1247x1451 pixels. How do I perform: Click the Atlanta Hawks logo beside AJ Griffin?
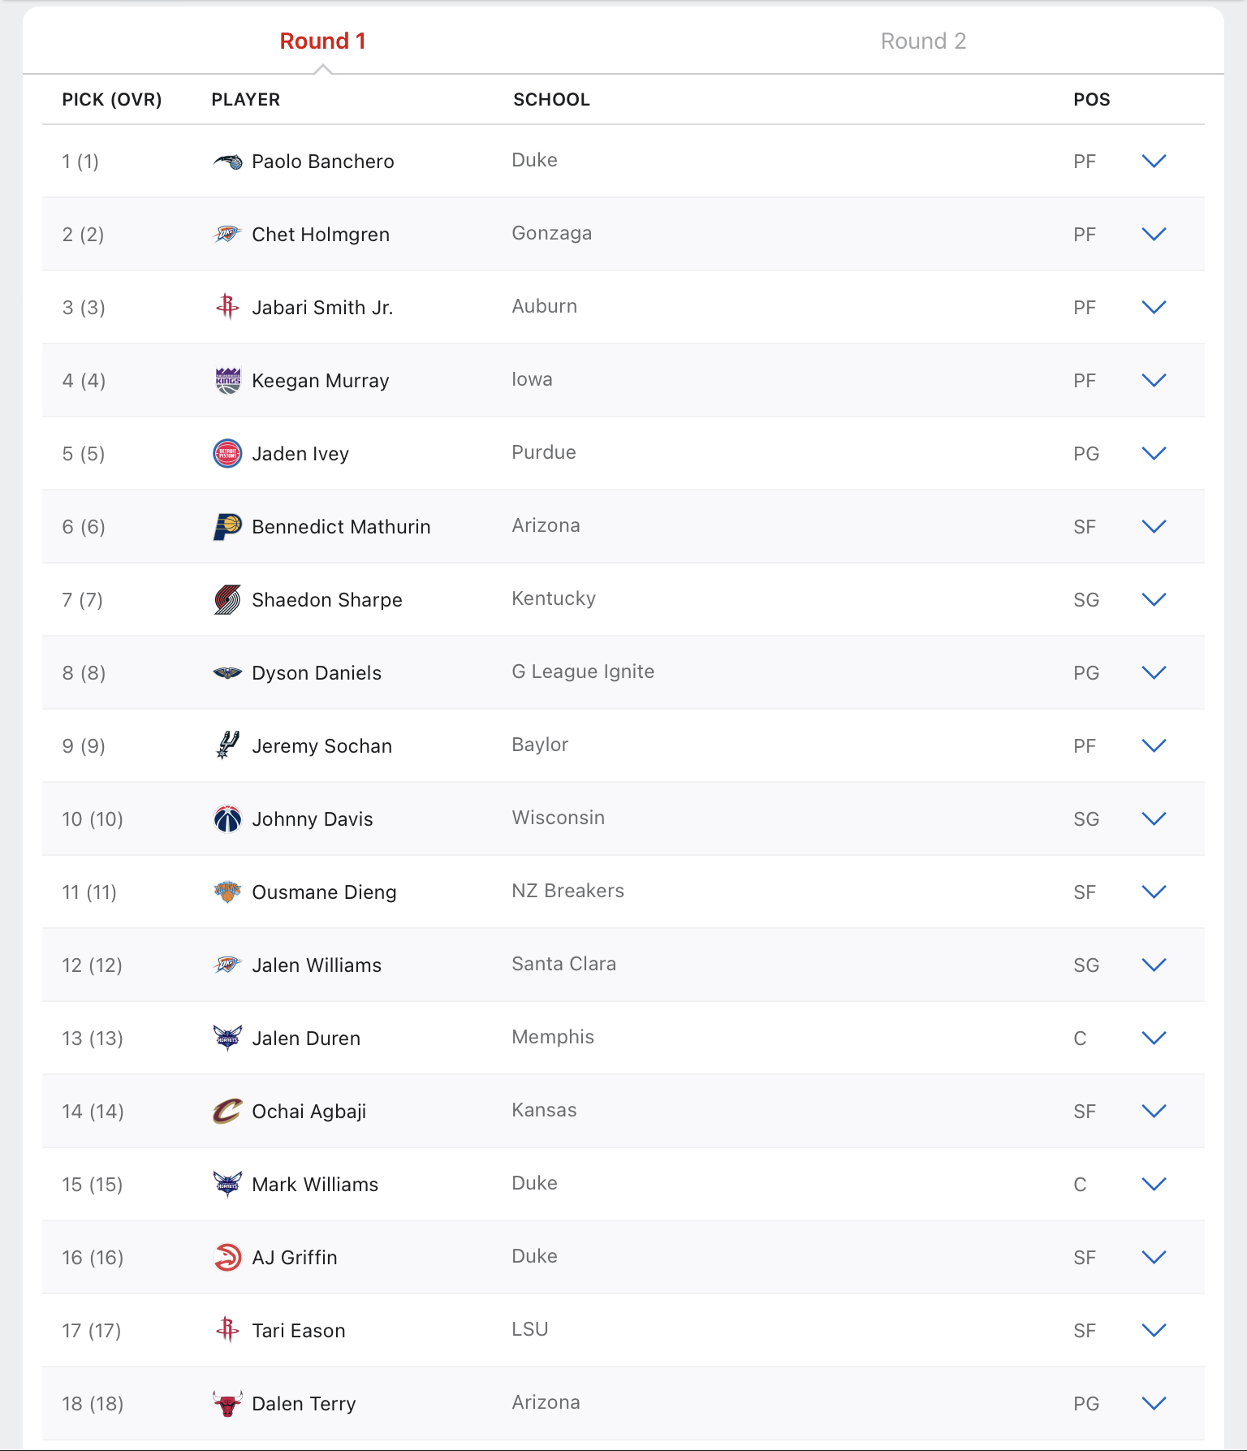[227, 1257]
